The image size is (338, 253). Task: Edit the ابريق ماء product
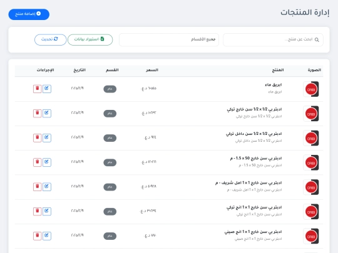tap(47, 89)
